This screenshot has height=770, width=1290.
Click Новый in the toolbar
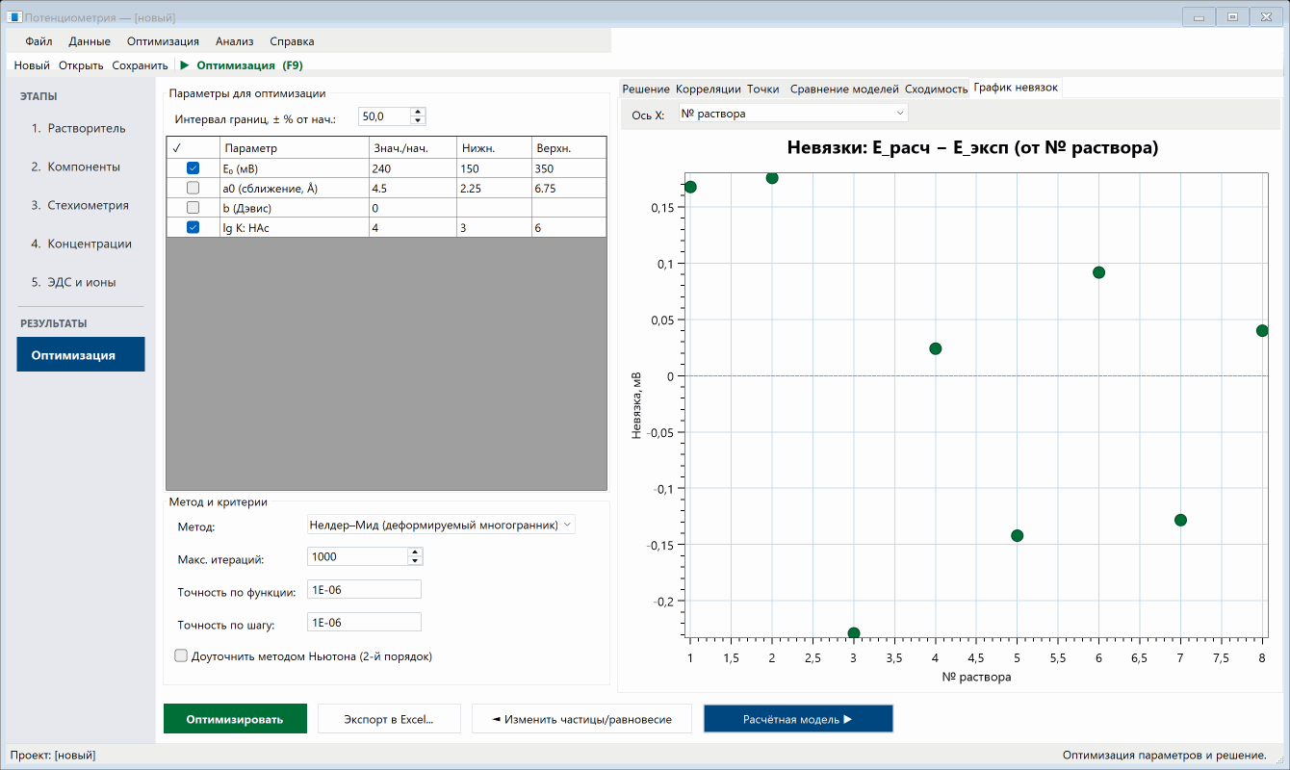coord(32,65)
